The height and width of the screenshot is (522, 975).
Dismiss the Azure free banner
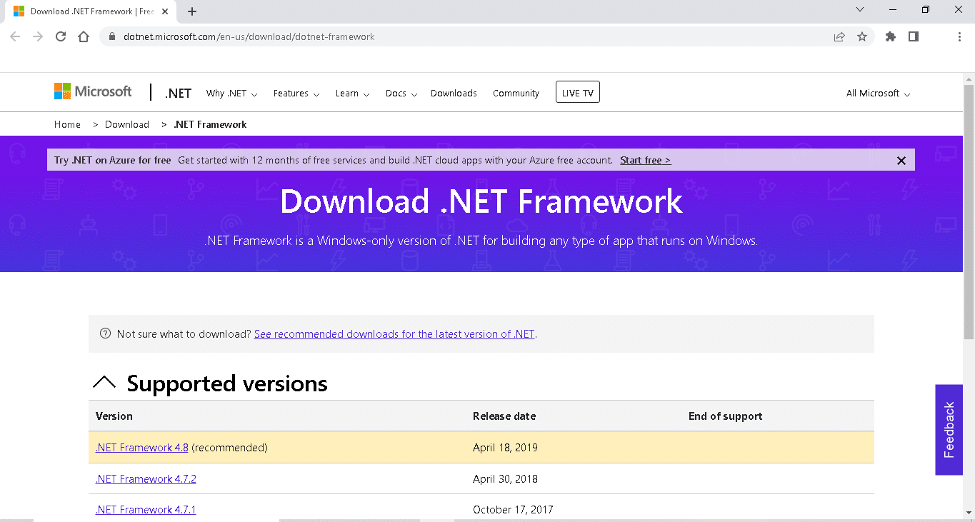pos(901,161)
